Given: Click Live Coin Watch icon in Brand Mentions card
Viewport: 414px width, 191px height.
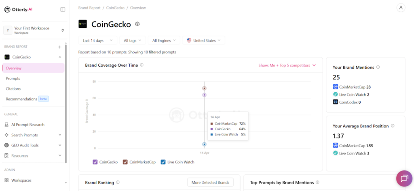Looking at the screenshot, I should click(x=335, y=94).
